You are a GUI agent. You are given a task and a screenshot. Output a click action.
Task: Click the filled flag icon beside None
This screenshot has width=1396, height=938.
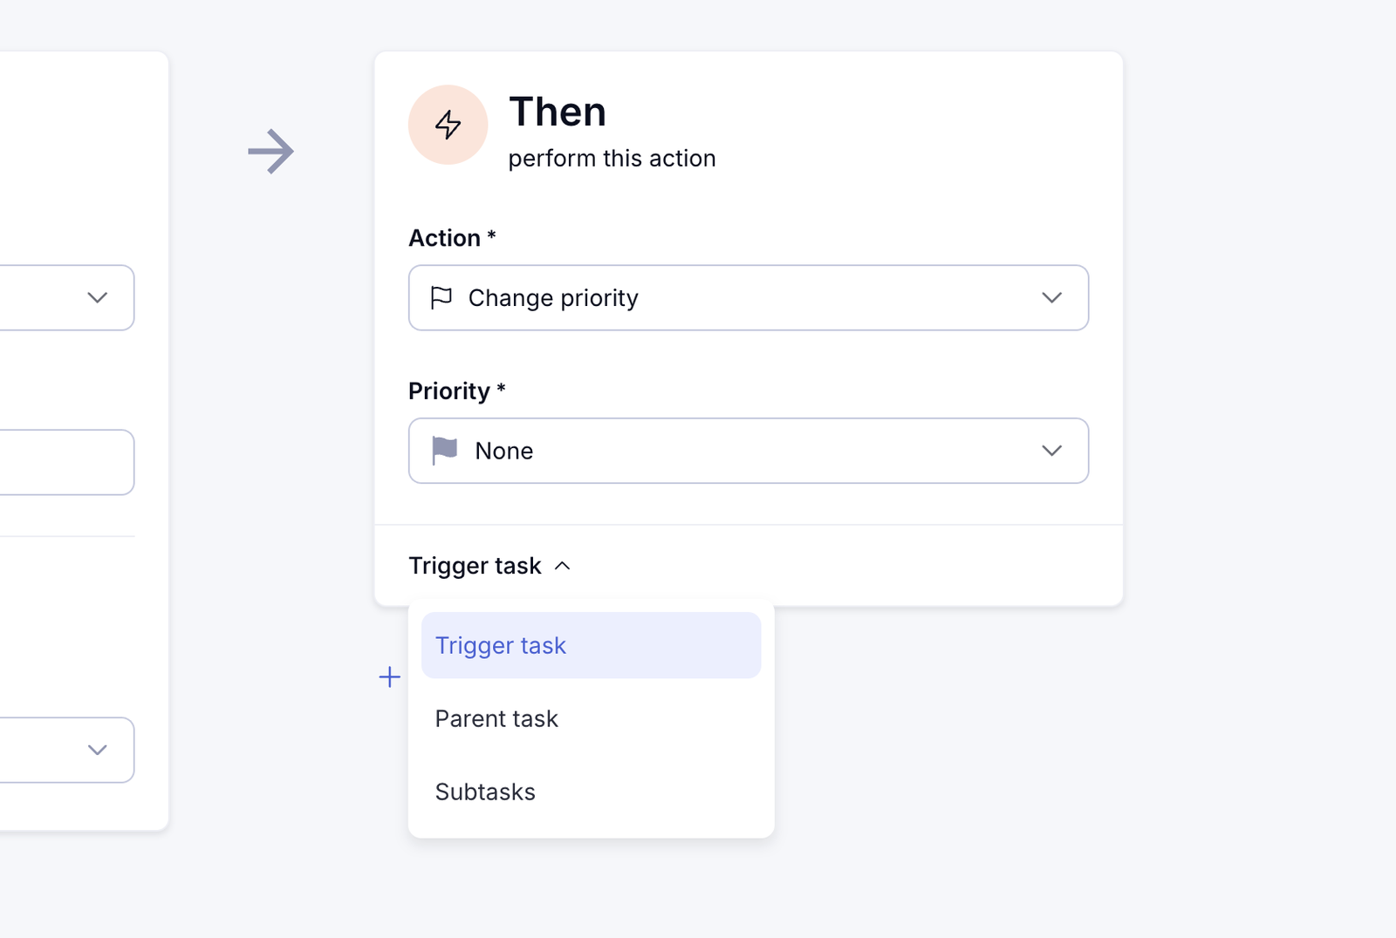tap(445, 451)
